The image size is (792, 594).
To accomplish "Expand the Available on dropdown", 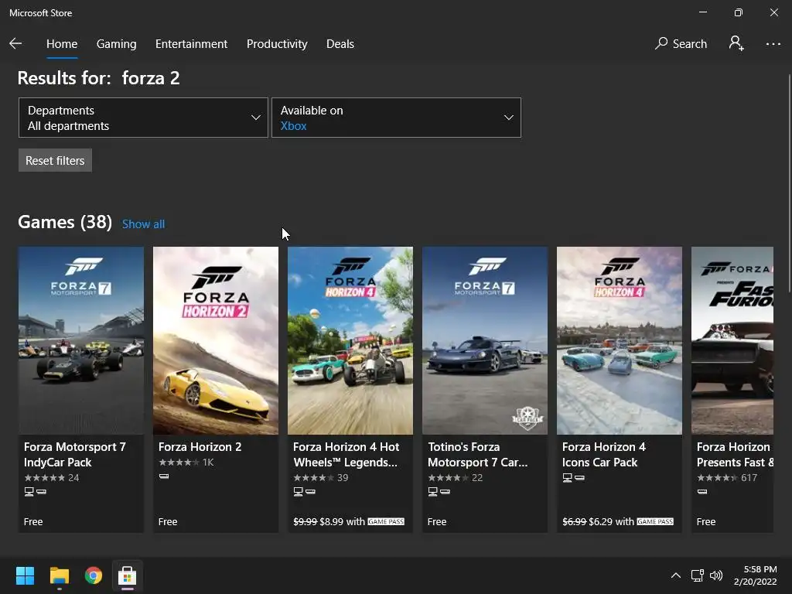I will [397, 118].
